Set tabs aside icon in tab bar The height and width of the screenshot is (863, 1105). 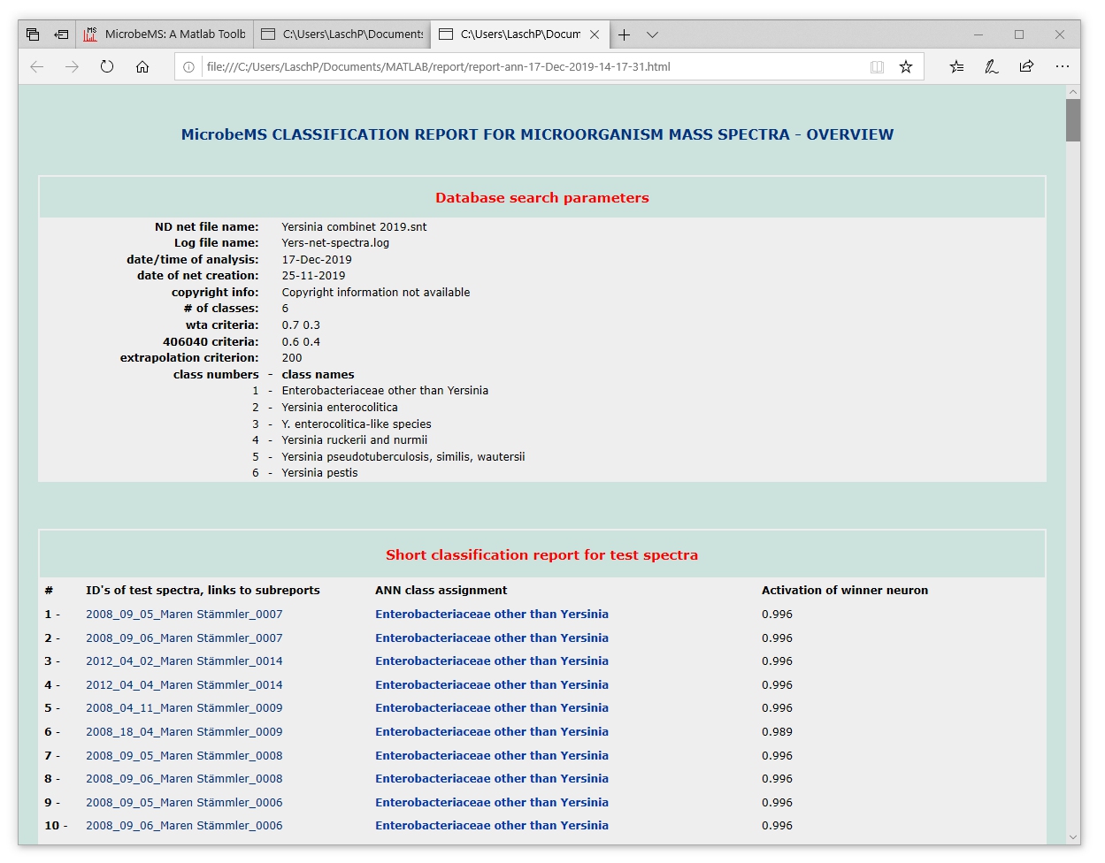point(61,34)
